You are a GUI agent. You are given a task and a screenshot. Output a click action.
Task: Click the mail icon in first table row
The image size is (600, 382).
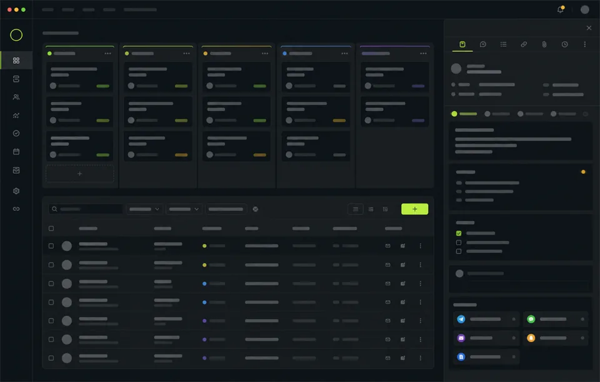pyautogui.click(x=387, y=246)
